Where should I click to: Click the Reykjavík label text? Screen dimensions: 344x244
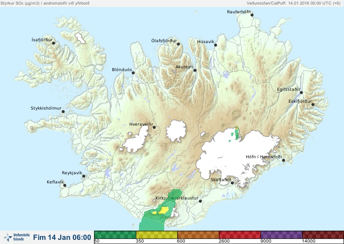pos(72,173)
